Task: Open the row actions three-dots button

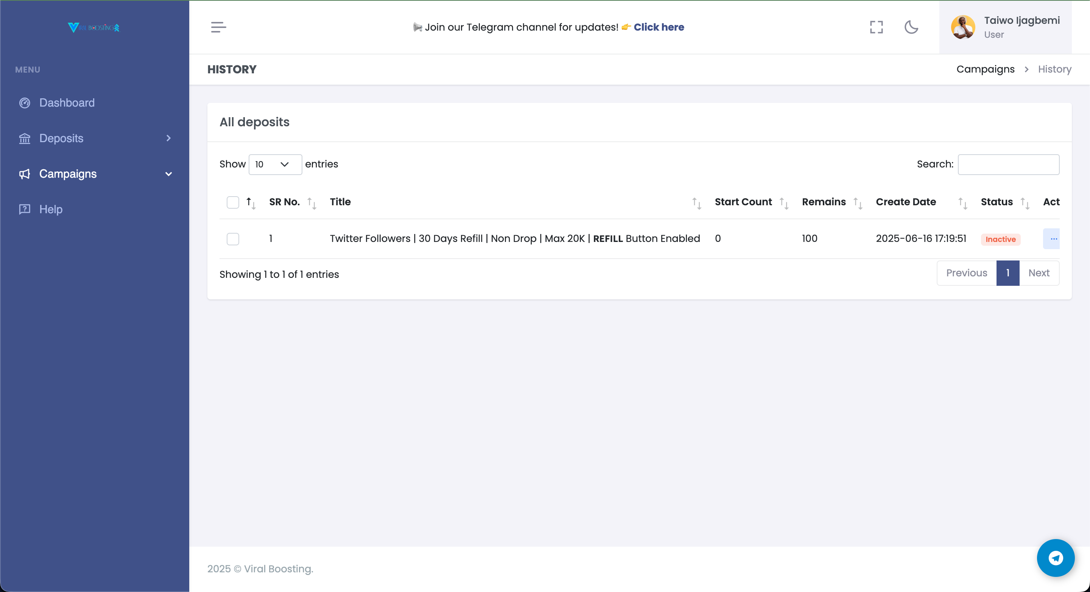Action: [1053, 239]
